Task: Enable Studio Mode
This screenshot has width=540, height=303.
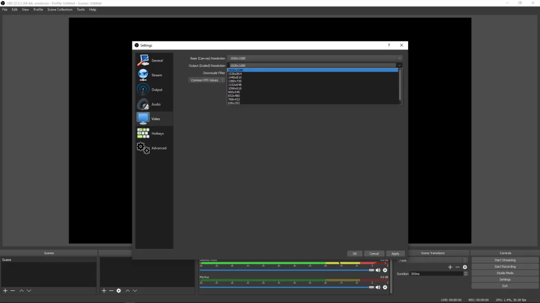Action: (505, 272)
